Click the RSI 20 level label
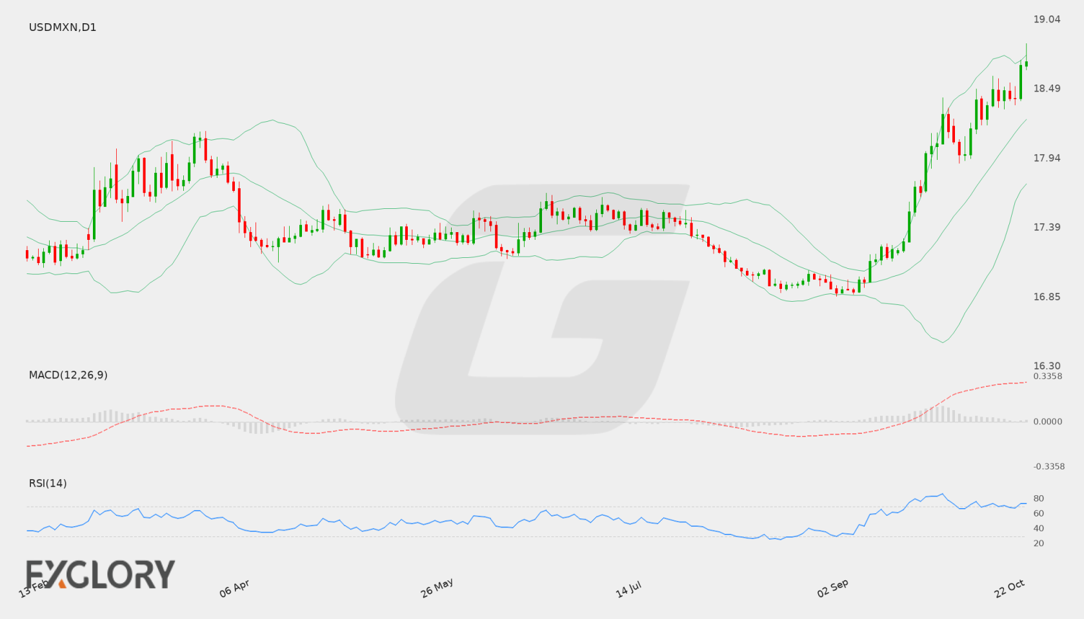Viewport: 1084px width, 619px height. point(1039,543)
